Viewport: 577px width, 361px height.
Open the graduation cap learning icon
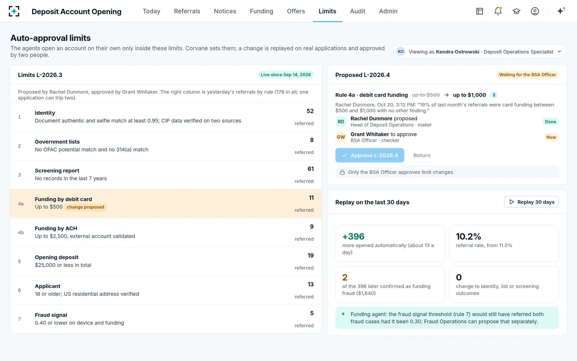[x=516, y=11]
